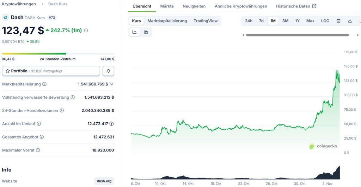Click the 1.541.693.212 $ value
Image resolution: width=361 pixels, height=187 pixels.
point(99,97)
